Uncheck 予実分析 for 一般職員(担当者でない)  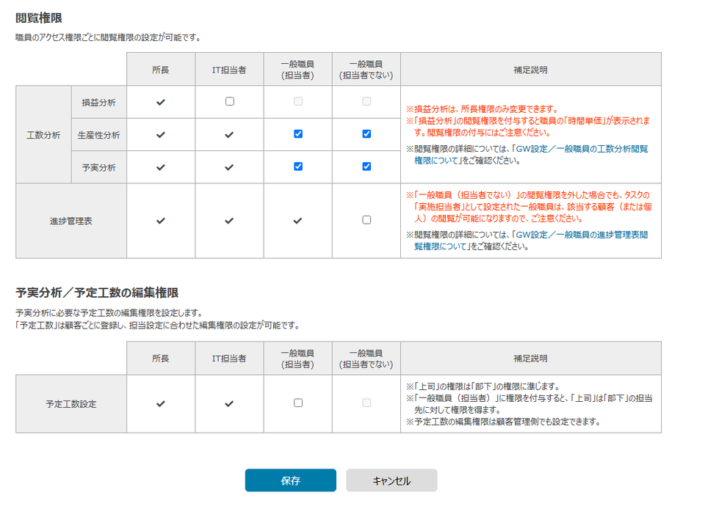click(x=366, y=166)
